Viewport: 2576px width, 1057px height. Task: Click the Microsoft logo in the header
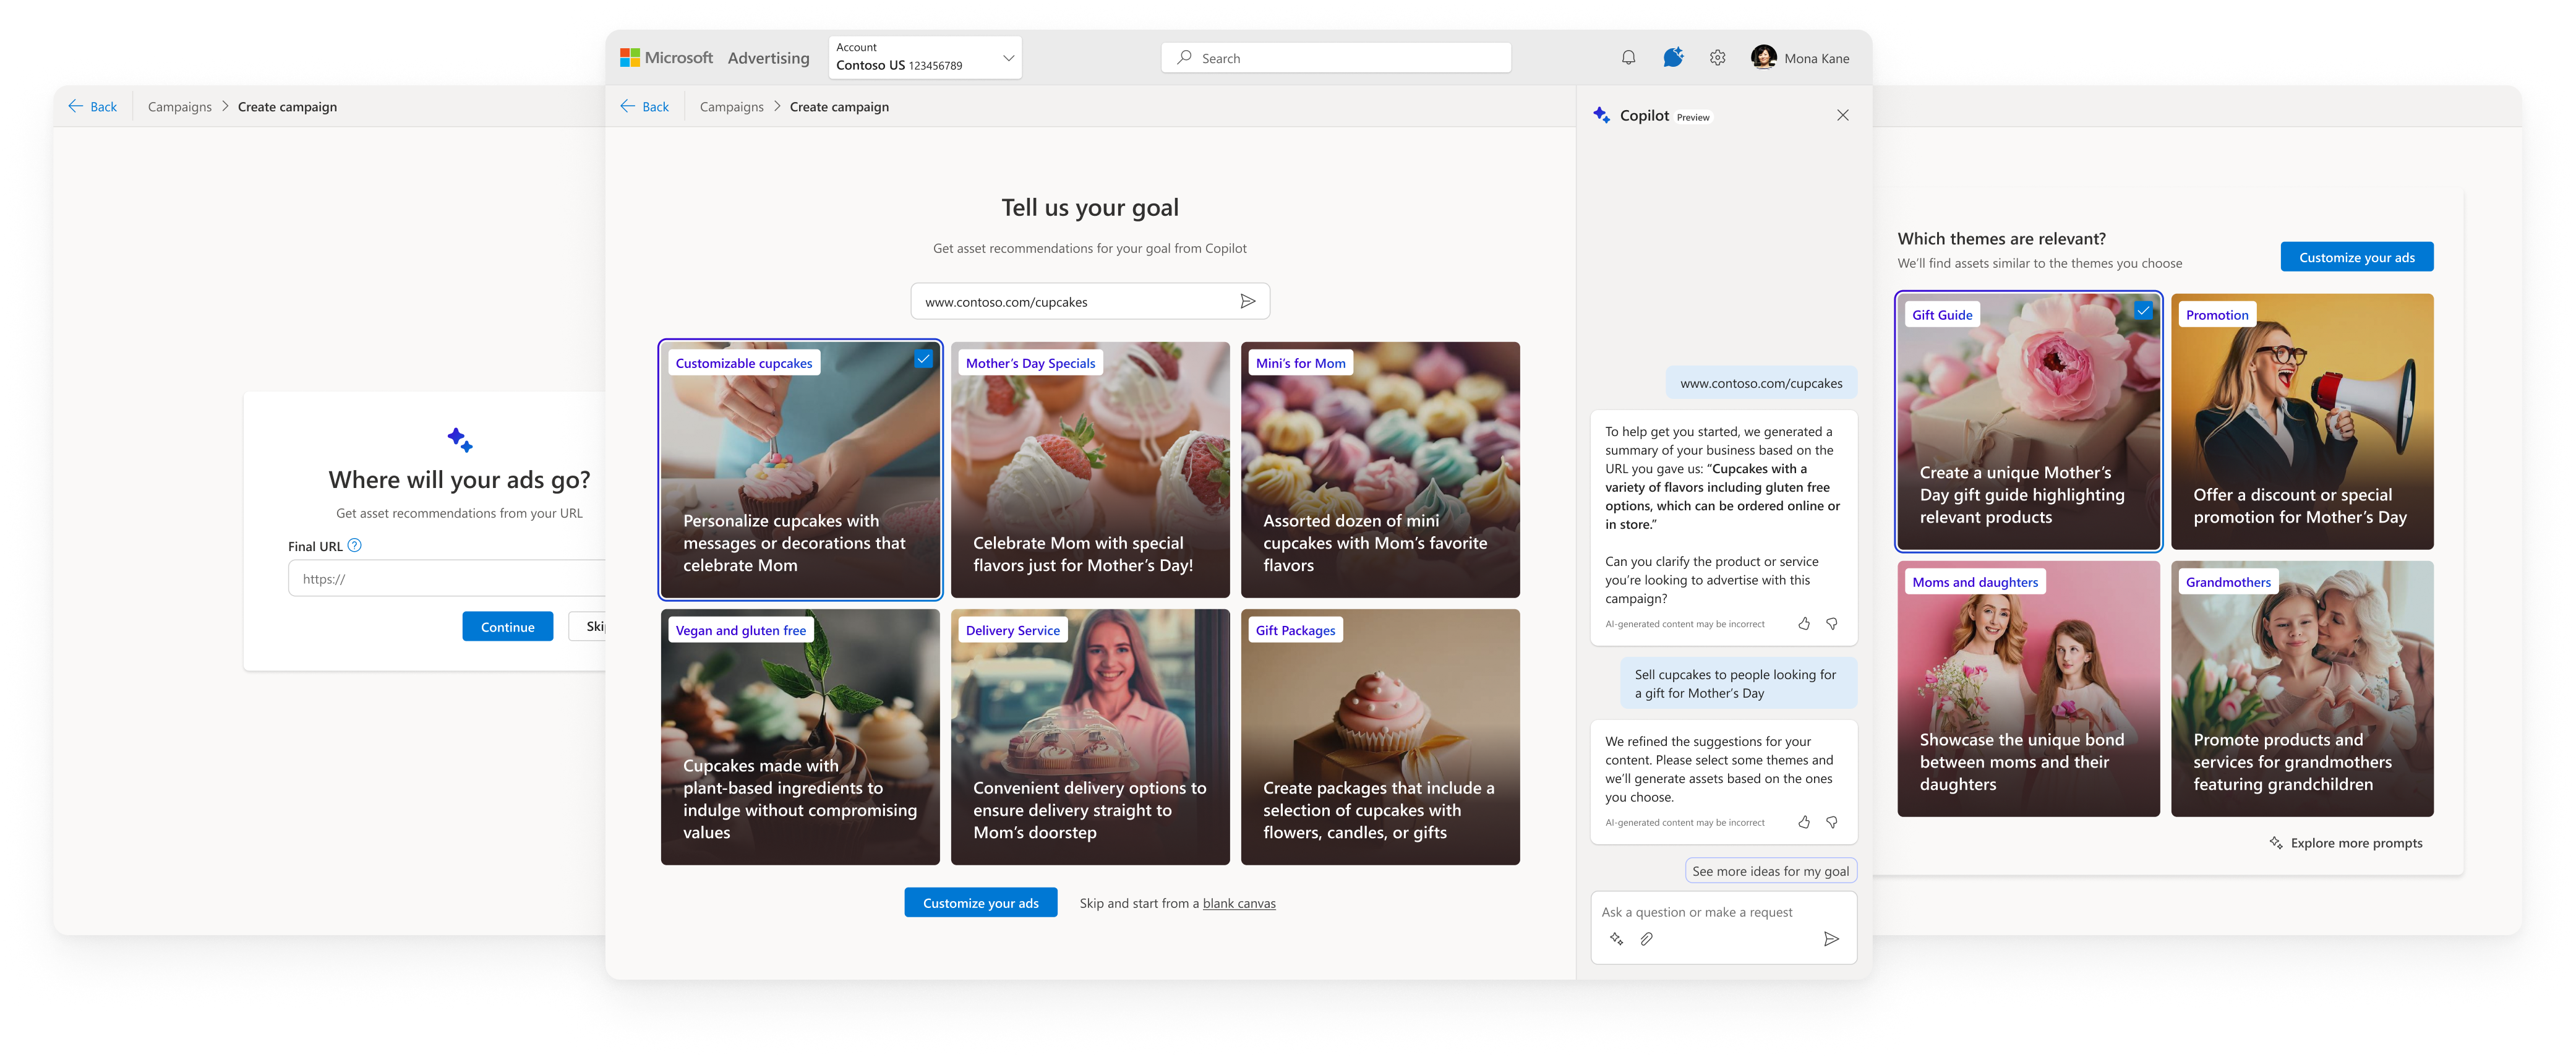pos(629,58)
